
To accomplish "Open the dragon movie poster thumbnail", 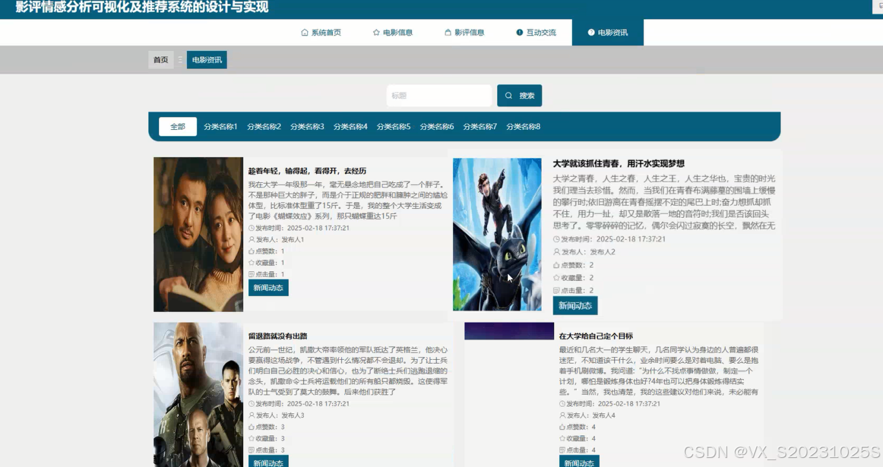I will 497,234.
